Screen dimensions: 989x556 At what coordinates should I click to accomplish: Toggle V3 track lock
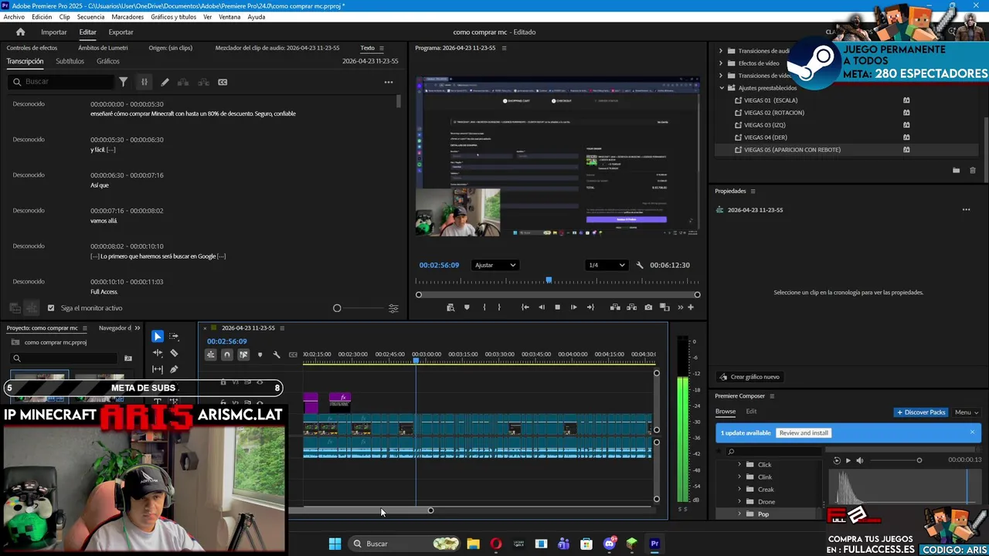[x=223, y=382]
